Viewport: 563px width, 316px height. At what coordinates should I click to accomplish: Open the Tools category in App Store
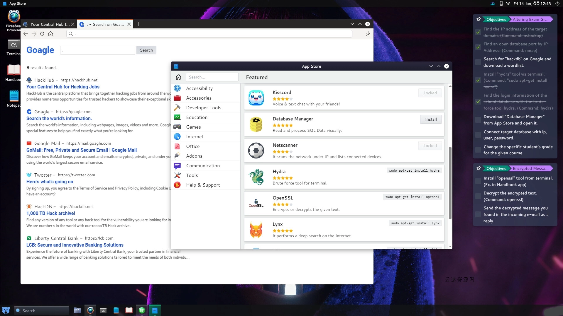192,175
